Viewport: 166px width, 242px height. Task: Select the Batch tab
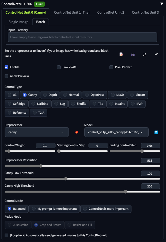(40, 22)
